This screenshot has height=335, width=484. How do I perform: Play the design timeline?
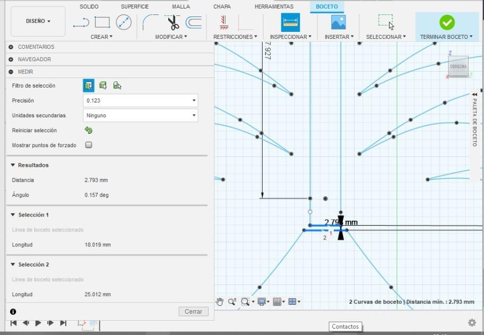[x=38, y=323]
